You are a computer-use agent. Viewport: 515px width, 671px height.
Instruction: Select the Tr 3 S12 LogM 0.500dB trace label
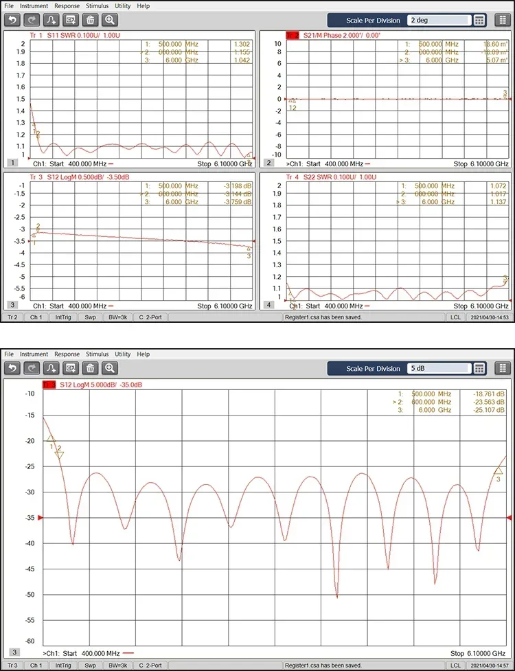pyautogui.click(x=80, y=177)
